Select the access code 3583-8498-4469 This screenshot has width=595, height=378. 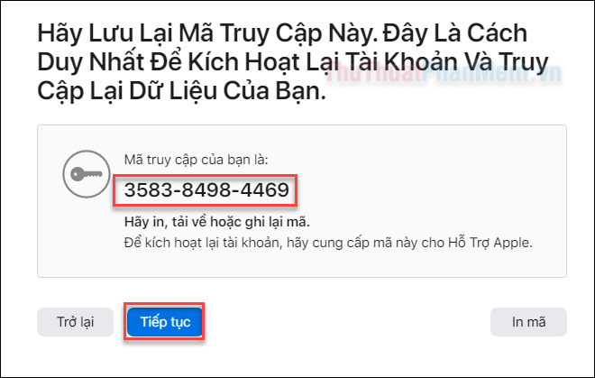point(206,190)
